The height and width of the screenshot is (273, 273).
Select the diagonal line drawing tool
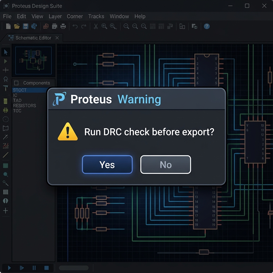pyautogui.click(x=6, y=155)
